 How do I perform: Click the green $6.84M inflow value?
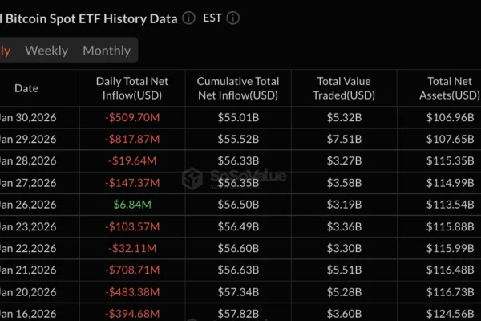click(132, 202)
